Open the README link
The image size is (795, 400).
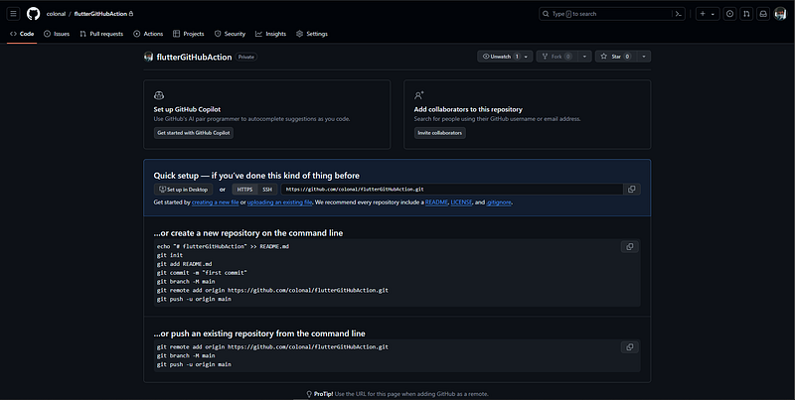pyautogui.click(x=436, y=202)
